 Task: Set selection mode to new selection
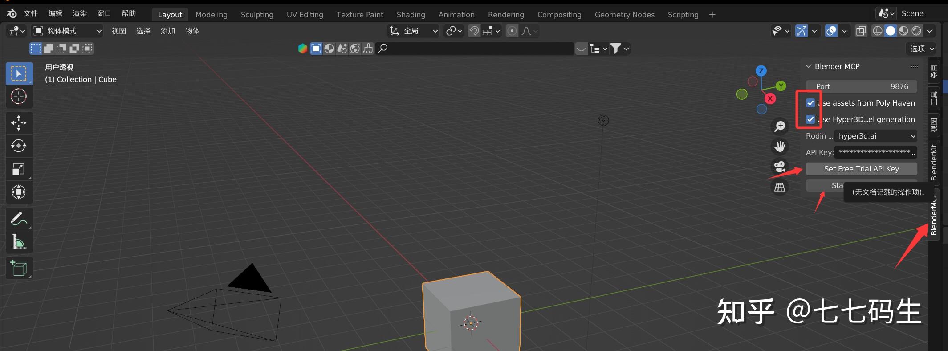[x=36, y=49]
